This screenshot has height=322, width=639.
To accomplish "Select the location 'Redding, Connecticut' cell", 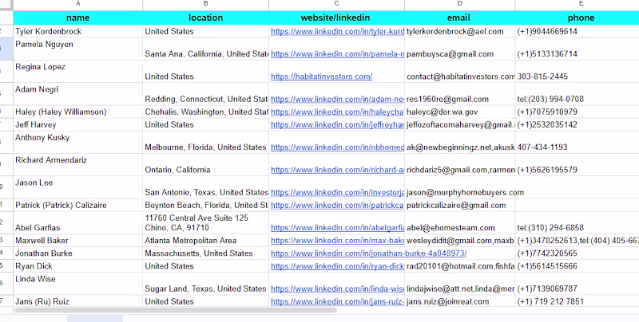I will coord(206,94).
